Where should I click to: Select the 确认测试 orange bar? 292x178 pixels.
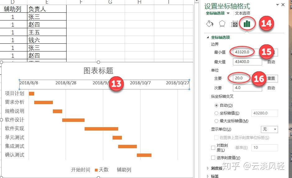click(144, 155)
